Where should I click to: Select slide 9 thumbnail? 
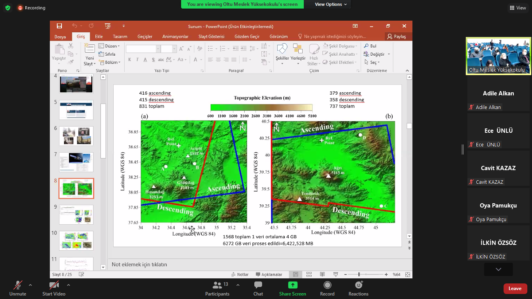point(76,215)
